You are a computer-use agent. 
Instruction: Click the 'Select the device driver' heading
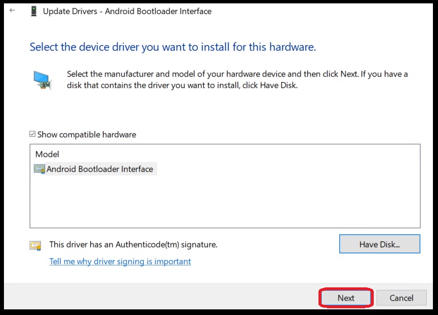172,47
